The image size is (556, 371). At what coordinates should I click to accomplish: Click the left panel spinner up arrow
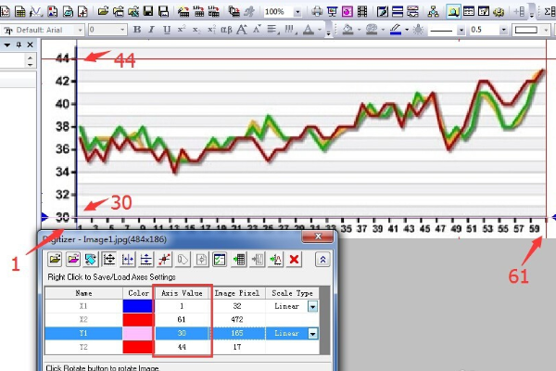[x=31, y=58]
